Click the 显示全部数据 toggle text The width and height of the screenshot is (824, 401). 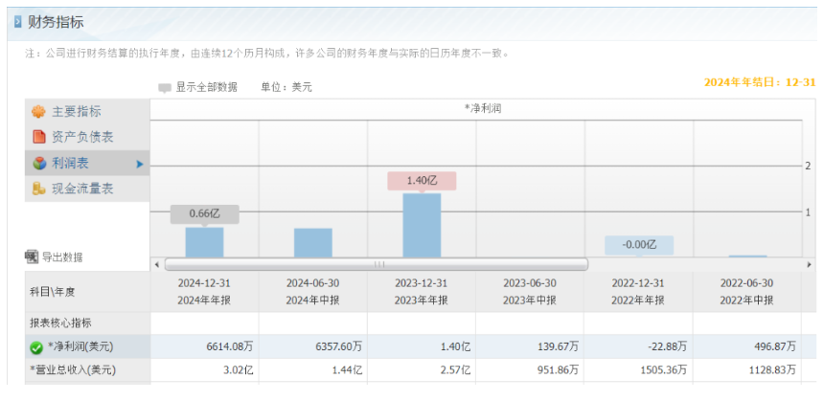coord(207,87)
